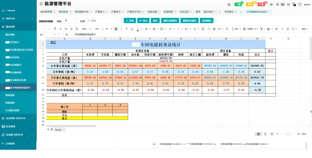Select the normal grid view button
This screenshot has width=312, height=158.
pos(258,134)
